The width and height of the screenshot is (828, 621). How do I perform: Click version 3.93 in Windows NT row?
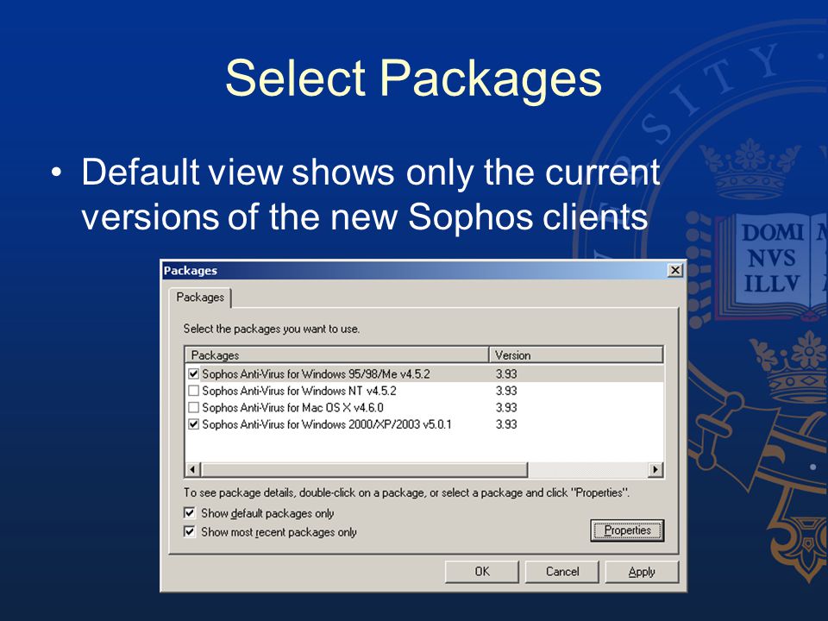[x=506, y=391]
